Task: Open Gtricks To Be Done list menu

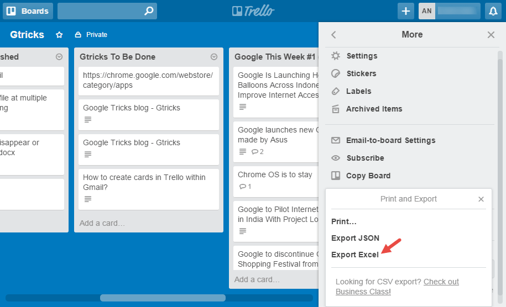Action: pos(214,57)
